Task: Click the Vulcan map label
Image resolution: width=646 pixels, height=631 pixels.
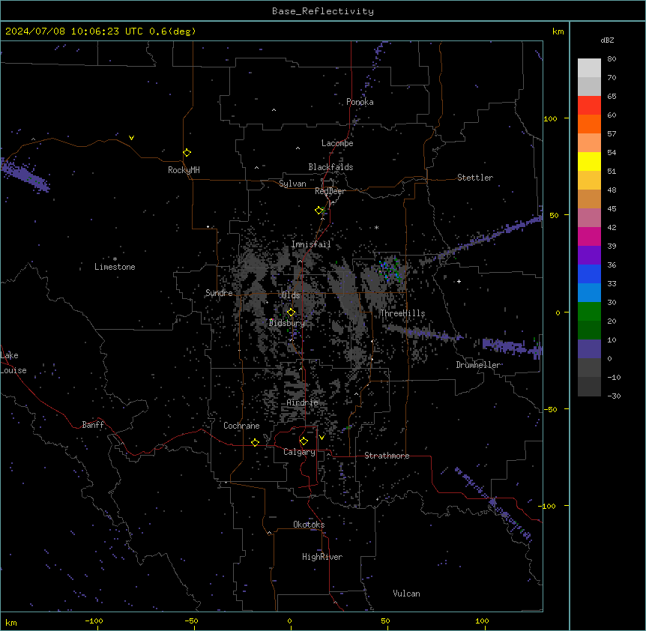Action: [406, 594]
